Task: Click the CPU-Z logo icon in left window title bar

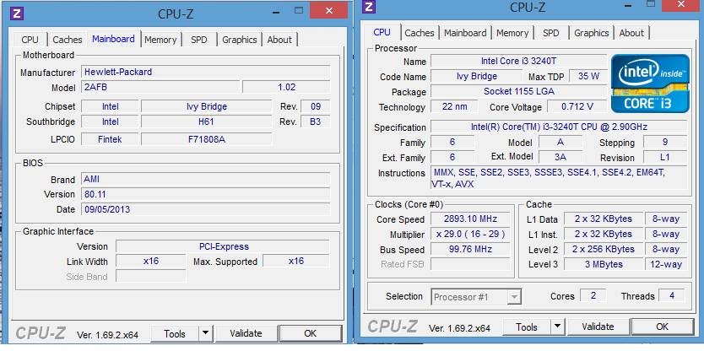Action: point(17,13)
